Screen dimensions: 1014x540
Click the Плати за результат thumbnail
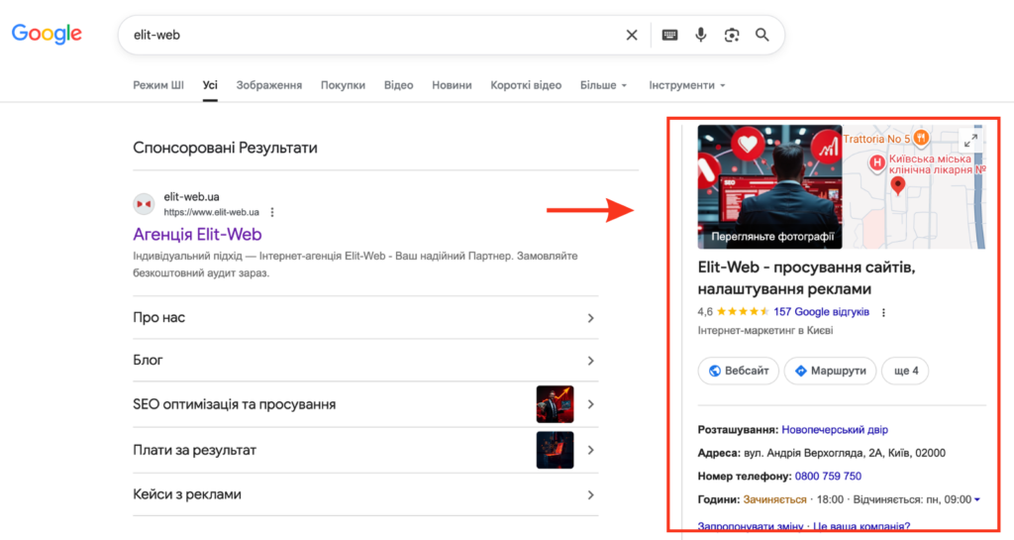tap(555, 450)
